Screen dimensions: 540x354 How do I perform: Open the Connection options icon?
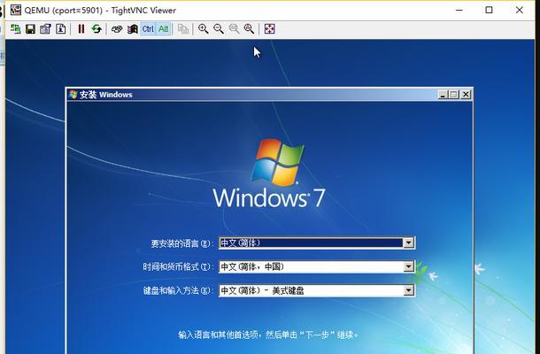tap(45, 29)
